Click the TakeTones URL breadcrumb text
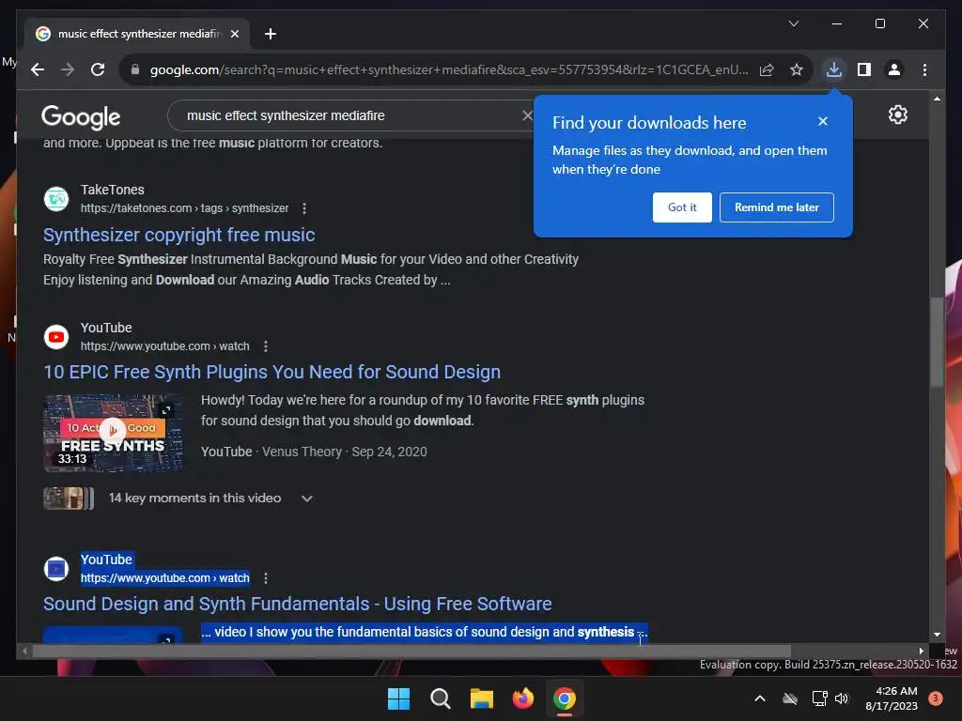 pyautogui.click(x=185, y=208)
